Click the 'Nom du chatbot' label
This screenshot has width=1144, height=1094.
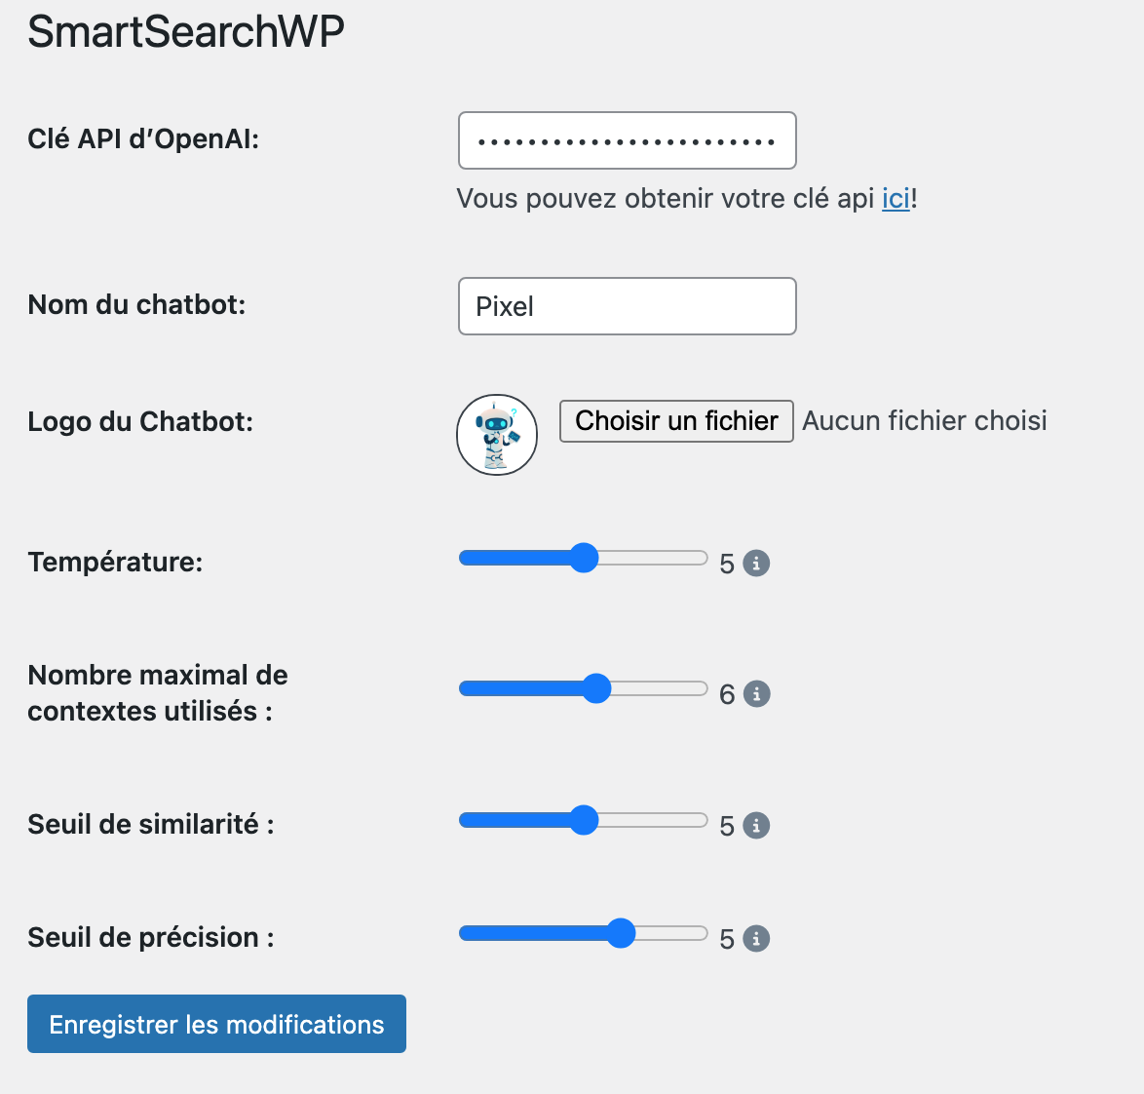pos(137,304)
